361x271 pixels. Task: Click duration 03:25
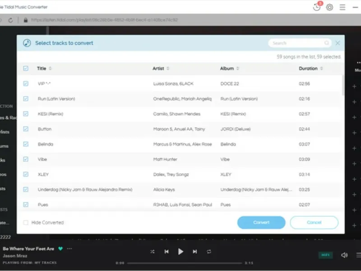click(304, 190)
